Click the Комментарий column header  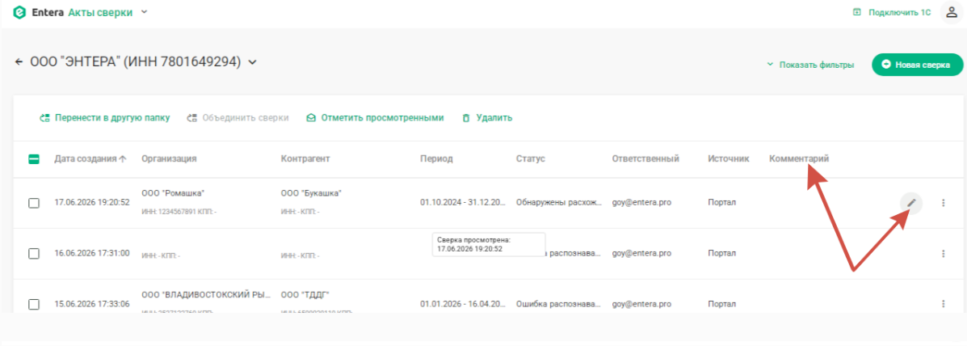[x=799, y=158]
